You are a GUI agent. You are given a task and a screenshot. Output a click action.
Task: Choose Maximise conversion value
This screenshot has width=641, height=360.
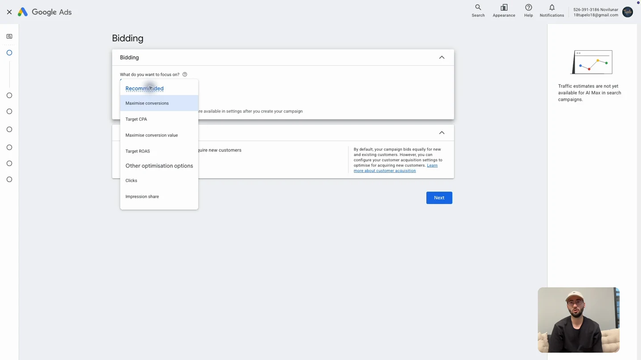(x=159, y=135)
